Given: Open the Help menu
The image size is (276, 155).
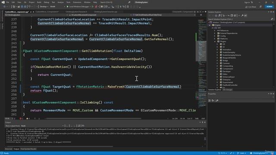Looking at the screenshot, I should click(95, 2).
